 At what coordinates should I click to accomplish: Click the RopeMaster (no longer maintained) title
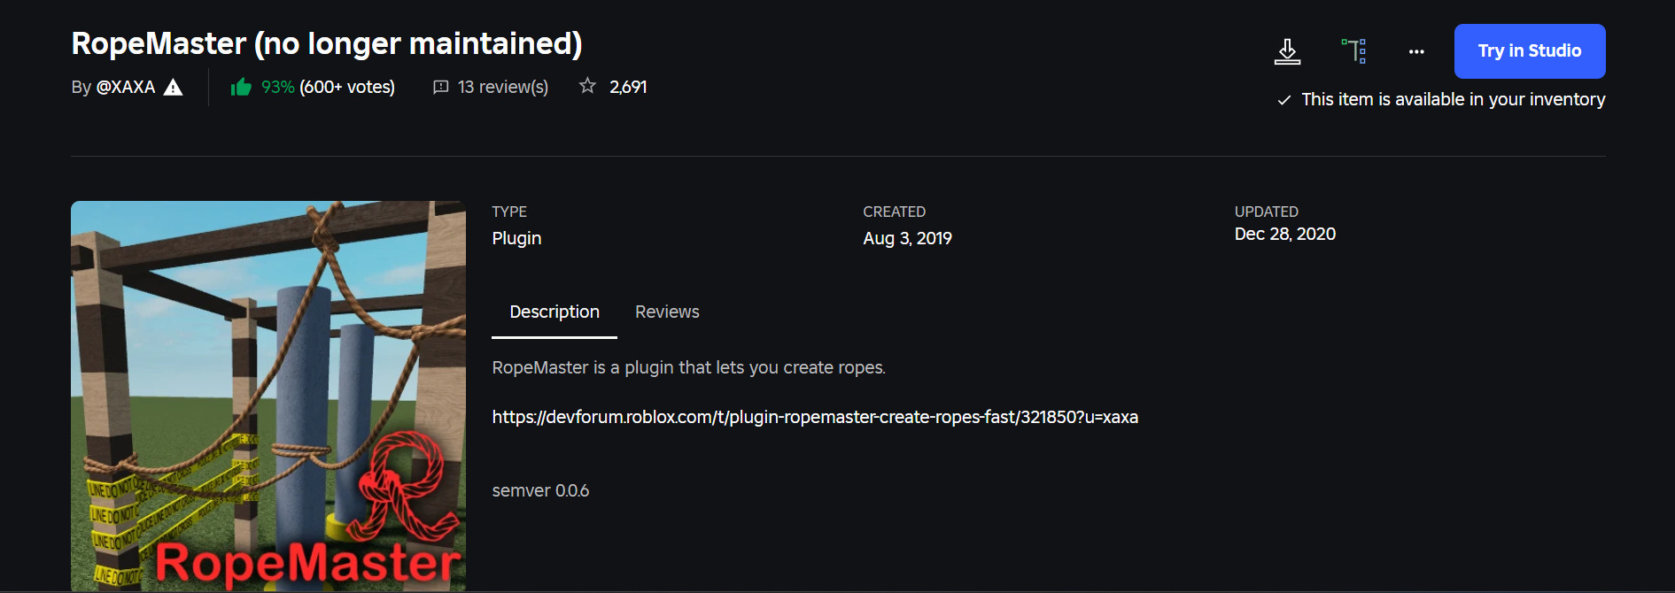pos(327,43)
